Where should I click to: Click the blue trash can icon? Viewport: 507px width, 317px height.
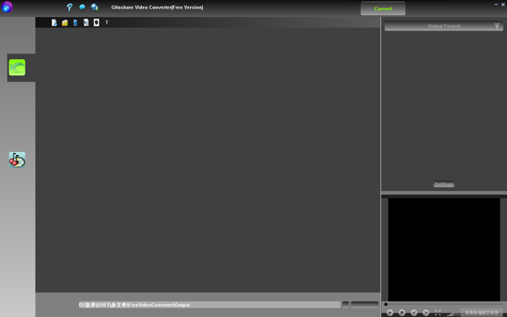pos(75,23)
